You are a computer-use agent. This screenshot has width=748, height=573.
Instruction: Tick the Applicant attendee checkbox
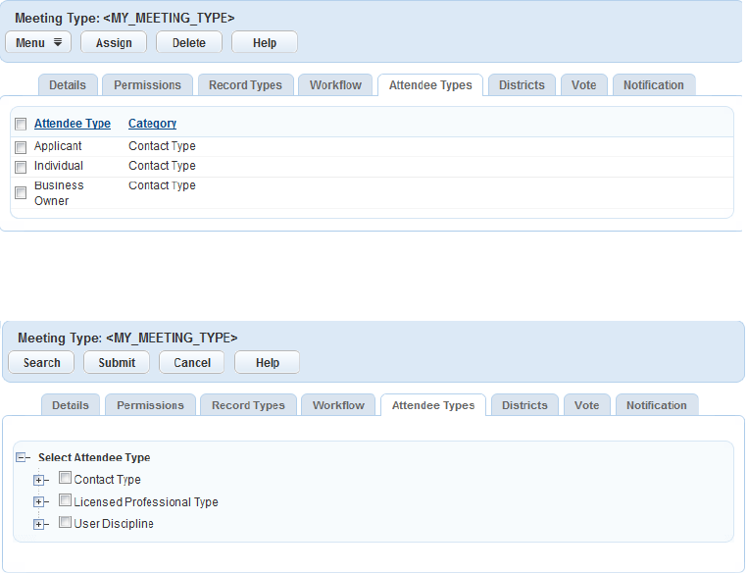[x=21, y=147]
